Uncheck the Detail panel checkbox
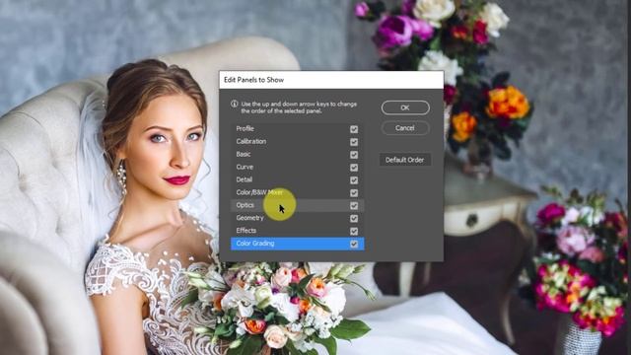Image resolution: width=631 pixels, height=355 pixels. click(x=354, y=180)
